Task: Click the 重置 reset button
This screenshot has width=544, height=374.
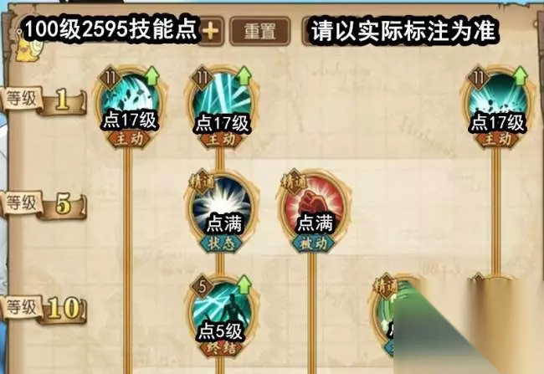Action: point(259,31)
